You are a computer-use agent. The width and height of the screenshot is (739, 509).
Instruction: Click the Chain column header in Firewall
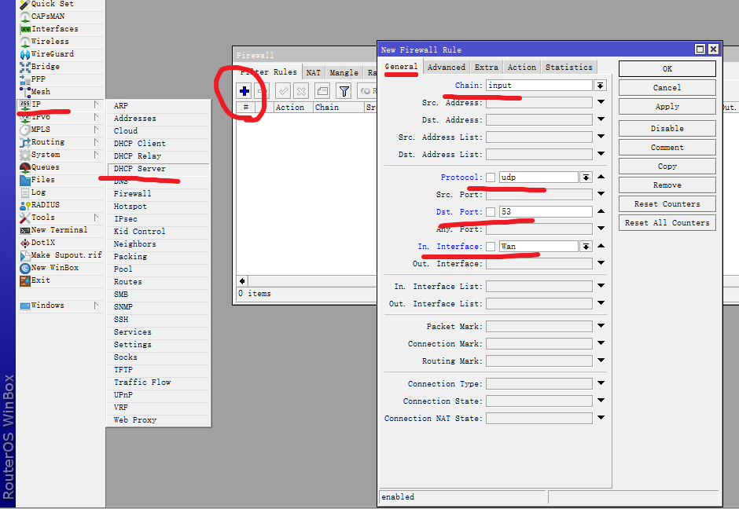coord(338,108)
